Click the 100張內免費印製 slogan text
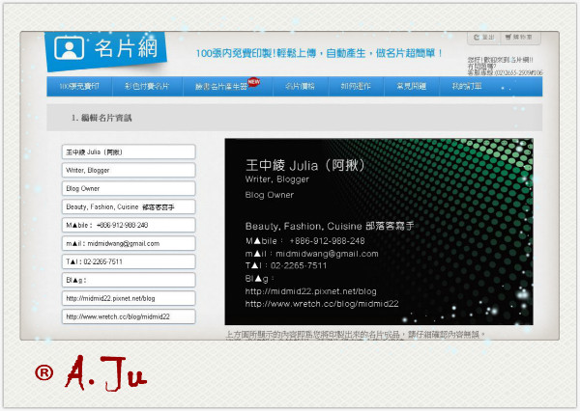This screenshot has width=580, height=411. (x=319, y=53)
